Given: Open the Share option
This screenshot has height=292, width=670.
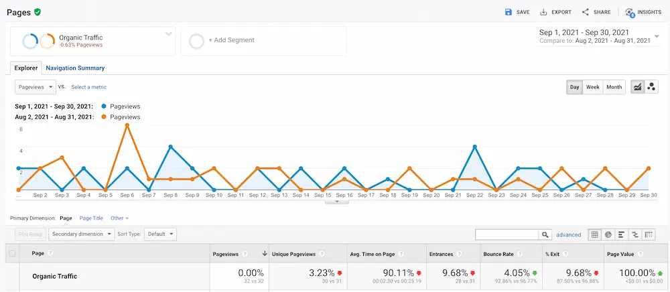Looking at the screenshot, I should (586, 12).
